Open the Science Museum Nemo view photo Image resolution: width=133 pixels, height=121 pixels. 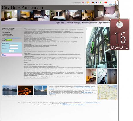[10, 90]
